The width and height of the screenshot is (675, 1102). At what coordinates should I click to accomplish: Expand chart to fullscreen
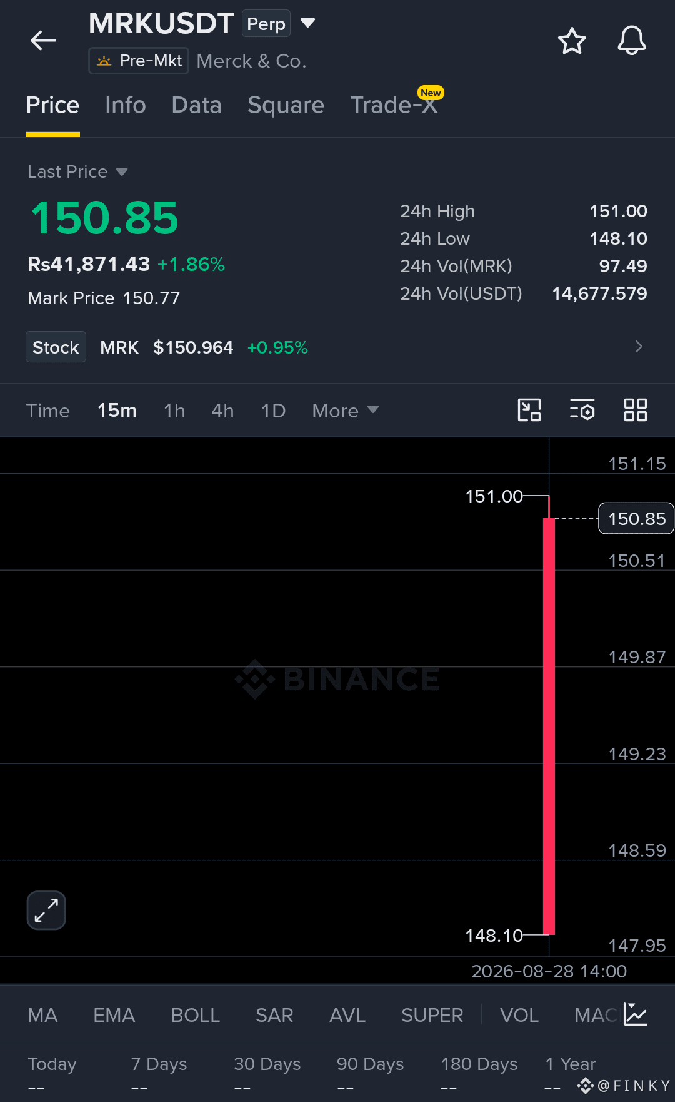(x=46, y=910)
